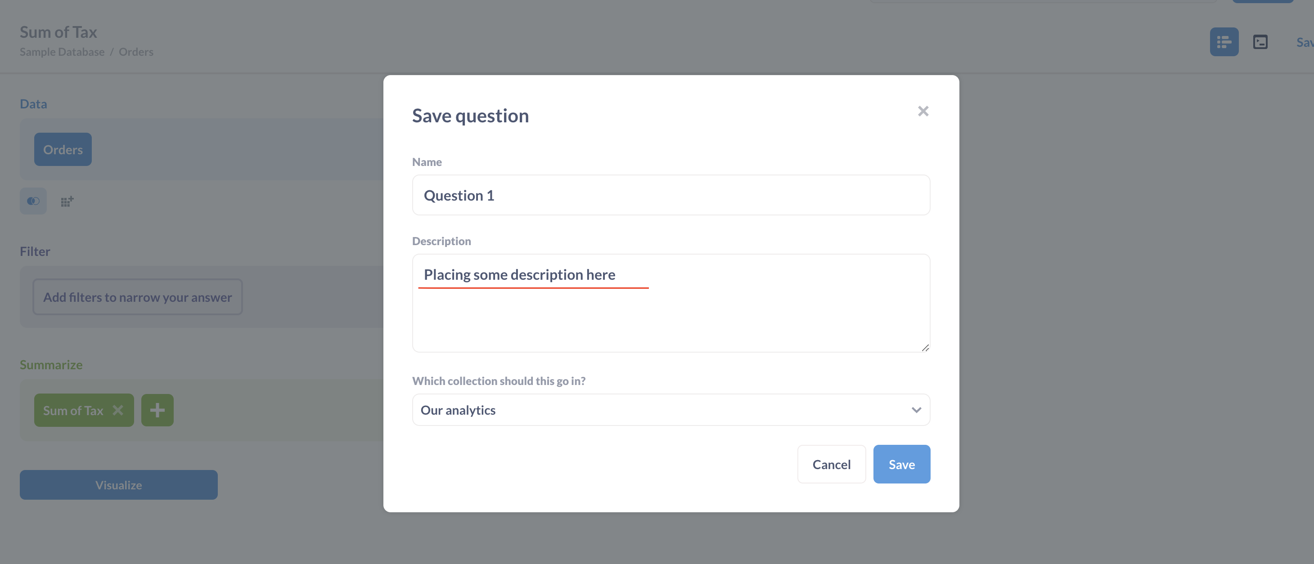Select the join data icon
This screenshot has width=1314, height=564.
tap(33, 201)
